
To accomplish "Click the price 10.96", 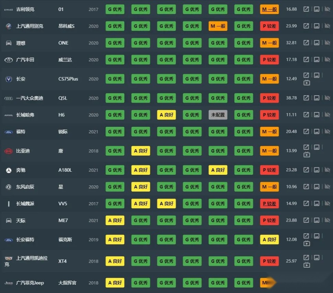I will (x=292, y=186).
